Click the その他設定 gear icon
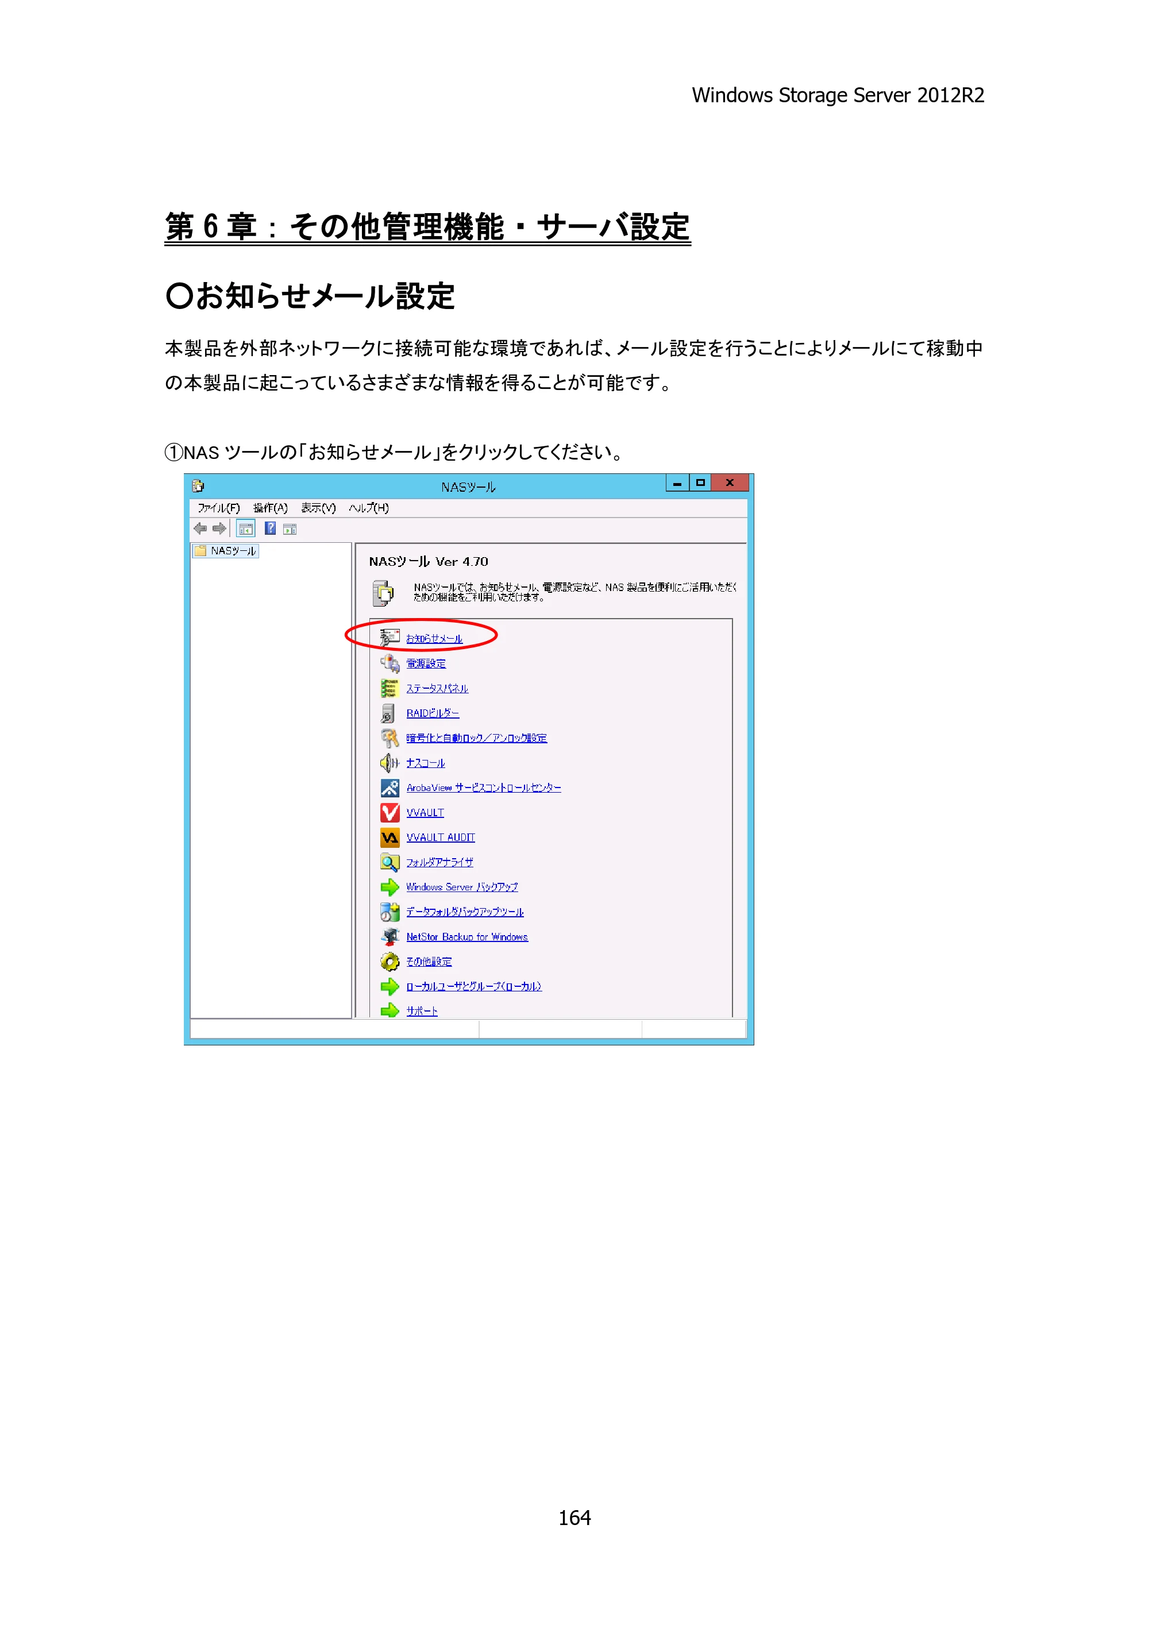The height and width of the screenshot is (1625, 1149). (390, 961)
